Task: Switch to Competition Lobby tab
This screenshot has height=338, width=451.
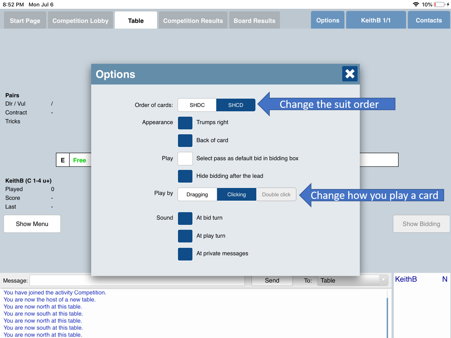Action: coord(80,21)
